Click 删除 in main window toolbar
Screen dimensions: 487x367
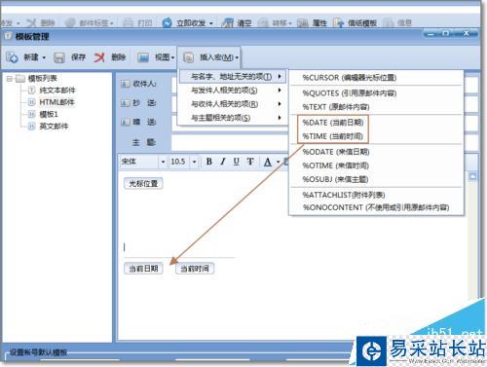pyautogui.click(x=40, y=23)
